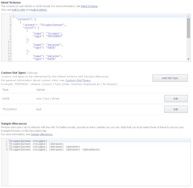The image size is (193, 188).
Task: Click the empty area of Sample Utterances editor
Action: tap(99, 169)
